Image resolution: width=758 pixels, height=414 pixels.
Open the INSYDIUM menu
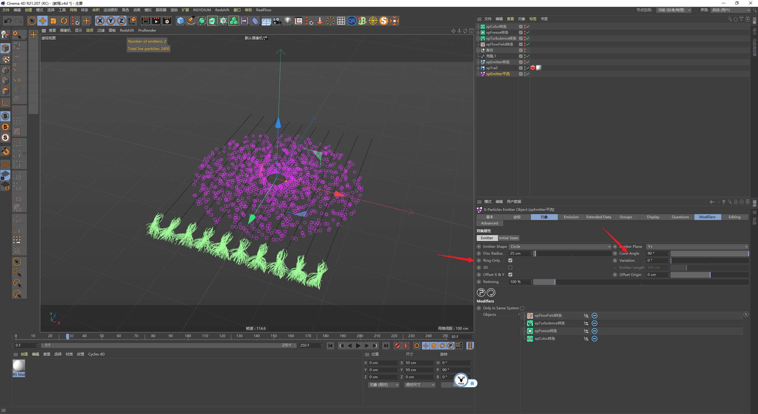pos(202,10)
